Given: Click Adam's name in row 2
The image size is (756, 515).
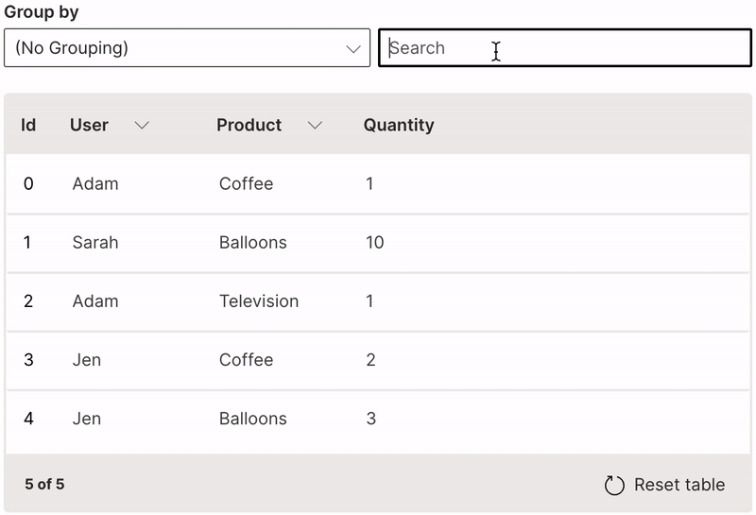Looking at the screenshot, I should pyautogui.click(x=94, y=301).
